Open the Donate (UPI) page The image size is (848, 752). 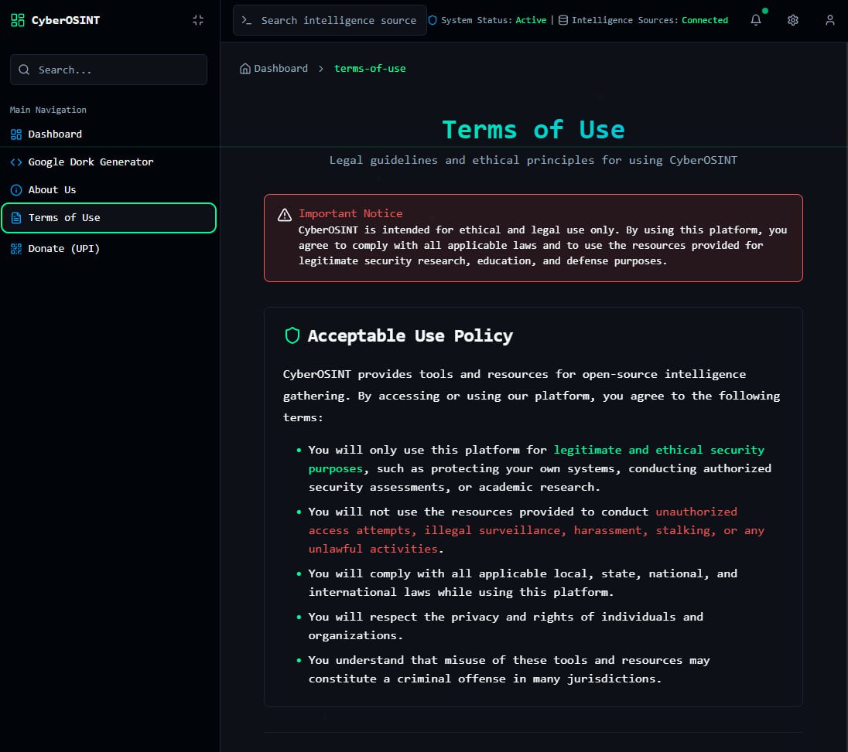tap(110, 249)
